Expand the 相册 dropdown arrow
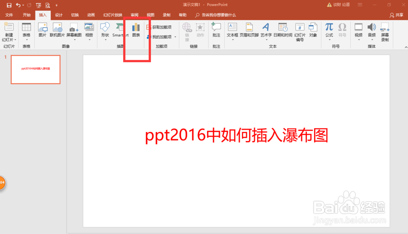The image size is (408, 234). pos(89,40)
